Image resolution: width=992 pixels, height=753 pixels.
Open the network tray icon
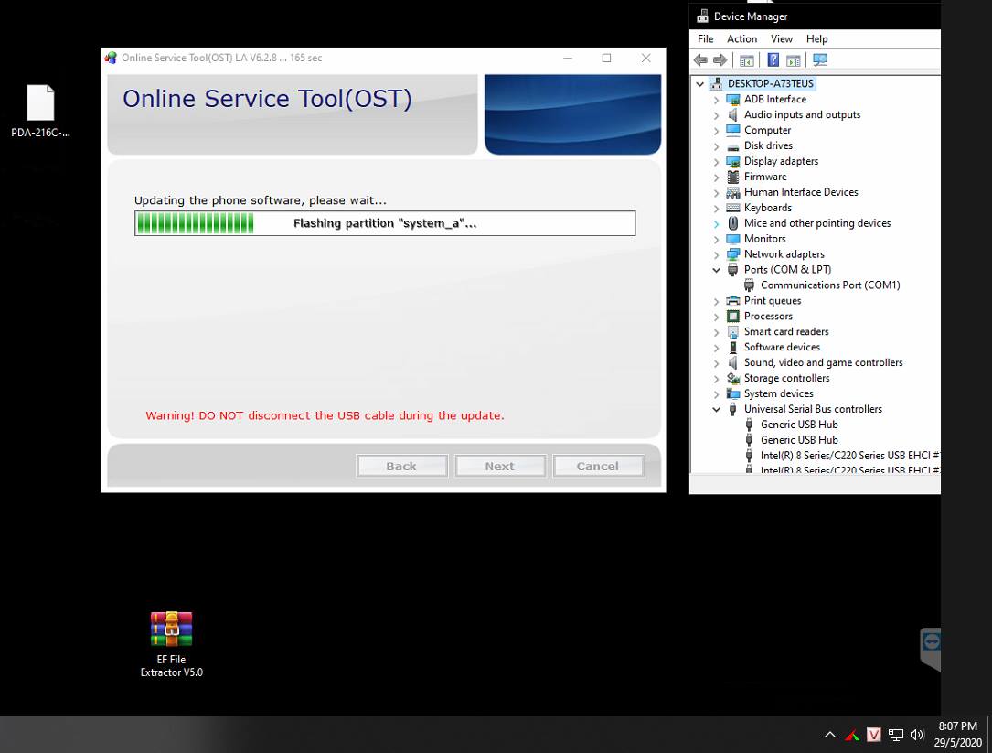tap(895, 735)
